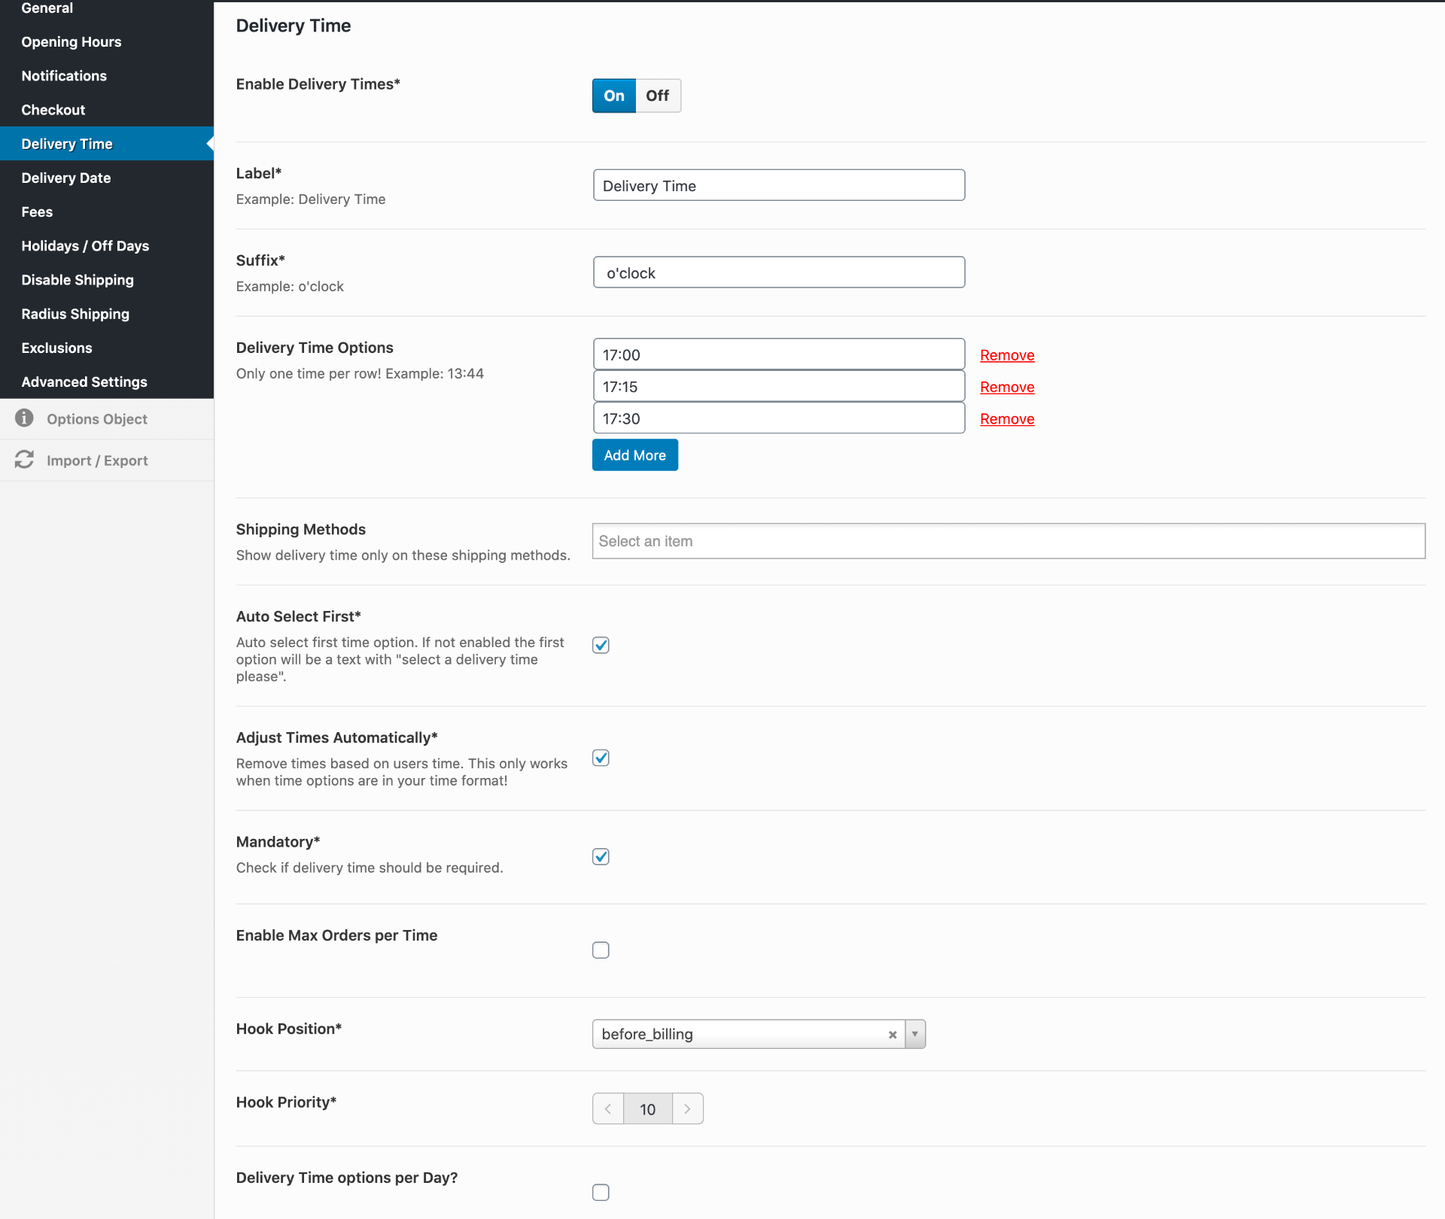
Task: Open the Shipping Methods select box
Action: tap(1008, 541)
